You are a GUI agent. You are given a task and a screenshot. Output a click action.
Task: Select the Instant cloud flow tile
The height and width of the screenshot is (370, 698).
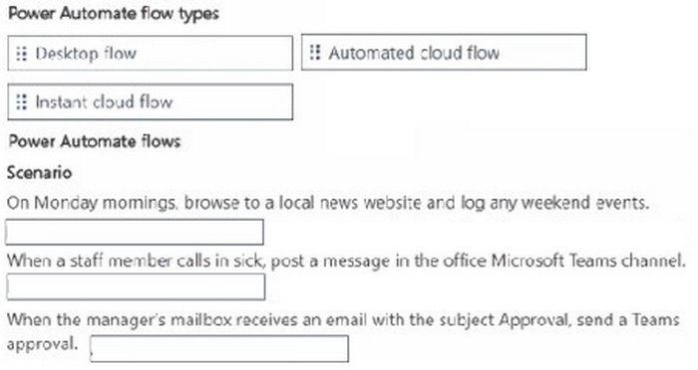pos(150,102)
